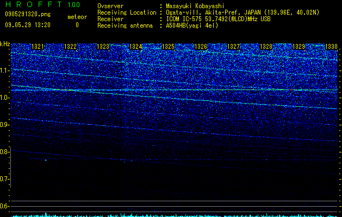Click the 1329 time marker
This screenshot has height=217, width=342.
click(x=299, y=47)
